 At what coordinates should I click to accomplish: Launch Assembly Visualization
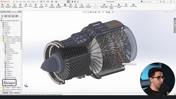click(52, 6)
